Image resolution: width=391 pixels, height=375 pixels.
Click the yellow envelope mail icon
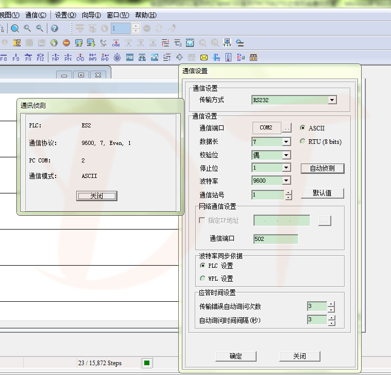tap(204, 58)
